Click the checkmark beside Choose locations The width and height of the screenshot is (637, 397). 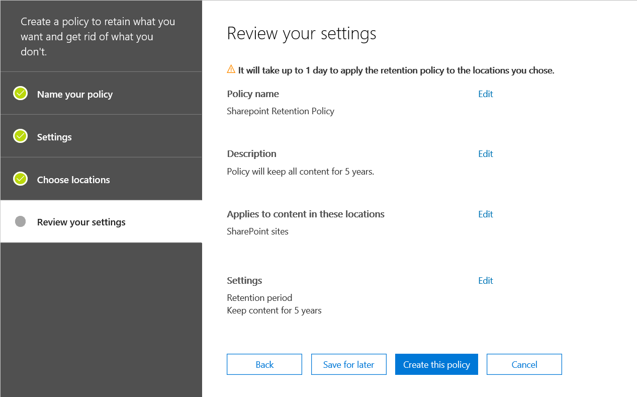[20, 179]
